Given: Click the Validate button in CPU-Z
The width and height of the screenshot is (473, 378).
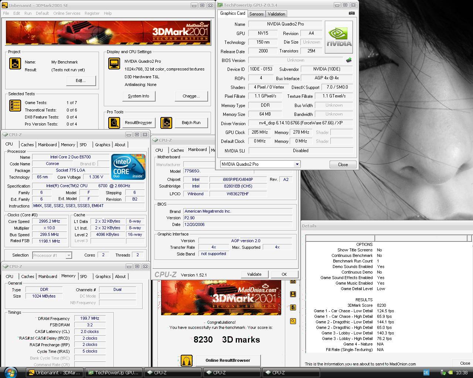Looking at the screenshot, I should click(254, 274).
